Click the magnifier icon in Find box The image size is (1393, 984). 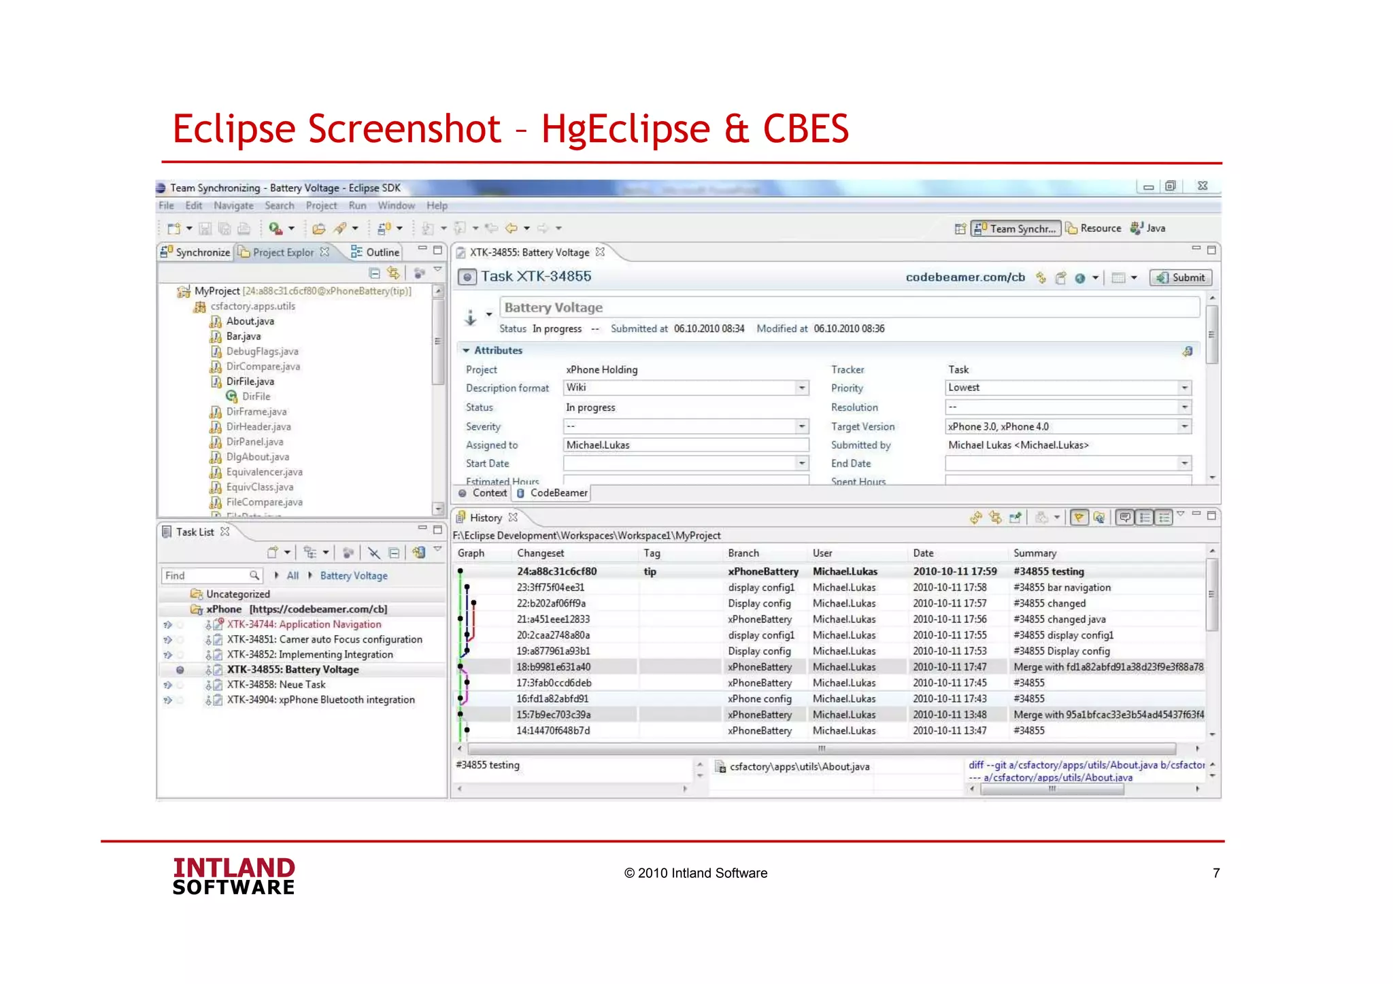click(254, 575)
